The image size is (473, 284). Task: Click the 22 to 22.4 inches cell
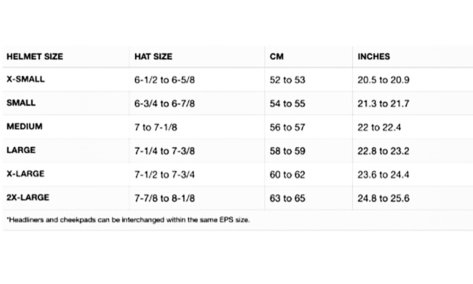click(x=379, y=127)
